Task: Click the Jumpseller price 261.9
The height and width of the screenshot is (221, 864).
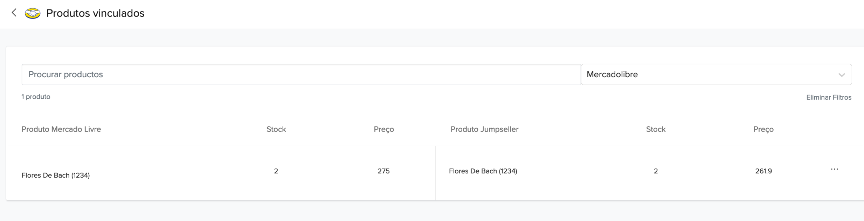Action: pos(763,171)
